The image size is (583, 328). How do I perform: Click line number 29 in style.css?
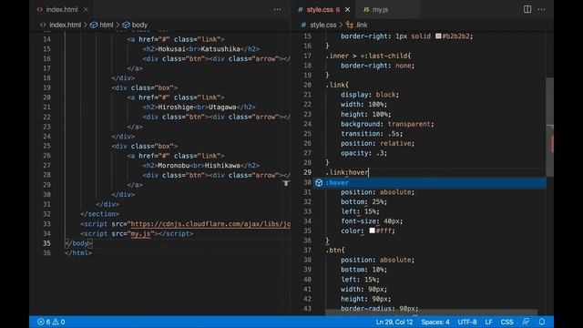tap(307, 172)
